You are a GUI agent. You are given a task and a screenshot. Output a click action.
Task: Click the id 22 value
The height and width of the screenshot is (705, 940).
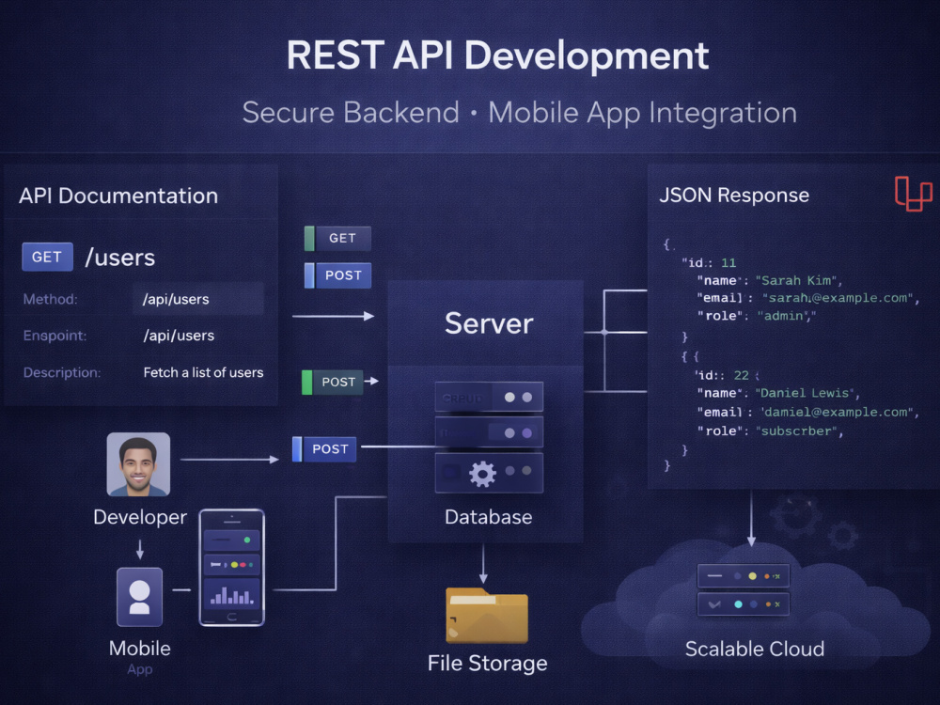coord(742,375)
